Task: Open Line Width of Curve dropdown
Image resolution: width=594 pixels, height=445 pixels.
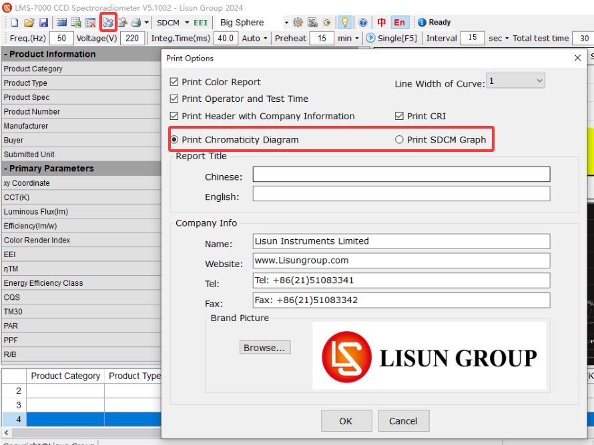Action: click(516, 81)
